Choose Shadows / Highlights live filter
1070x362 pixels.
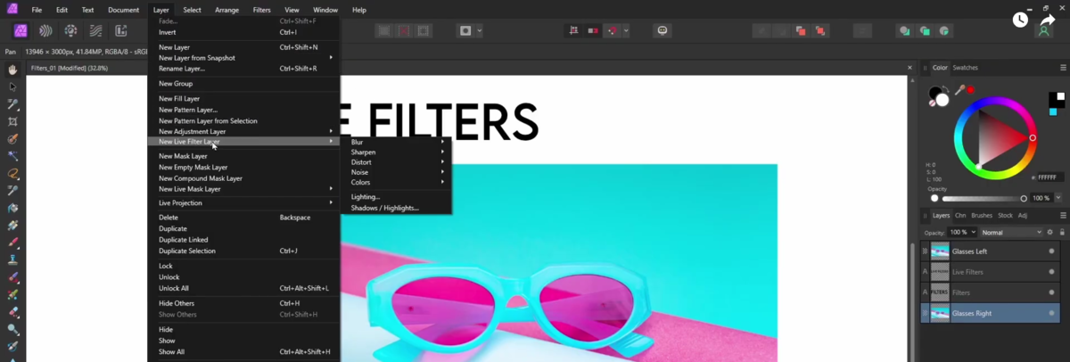(x=384, y=208)
